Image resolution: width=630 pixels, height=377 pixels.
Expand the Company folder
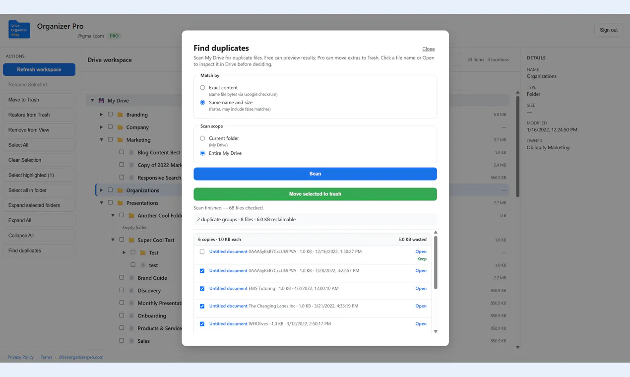click(x=101, y=127)
